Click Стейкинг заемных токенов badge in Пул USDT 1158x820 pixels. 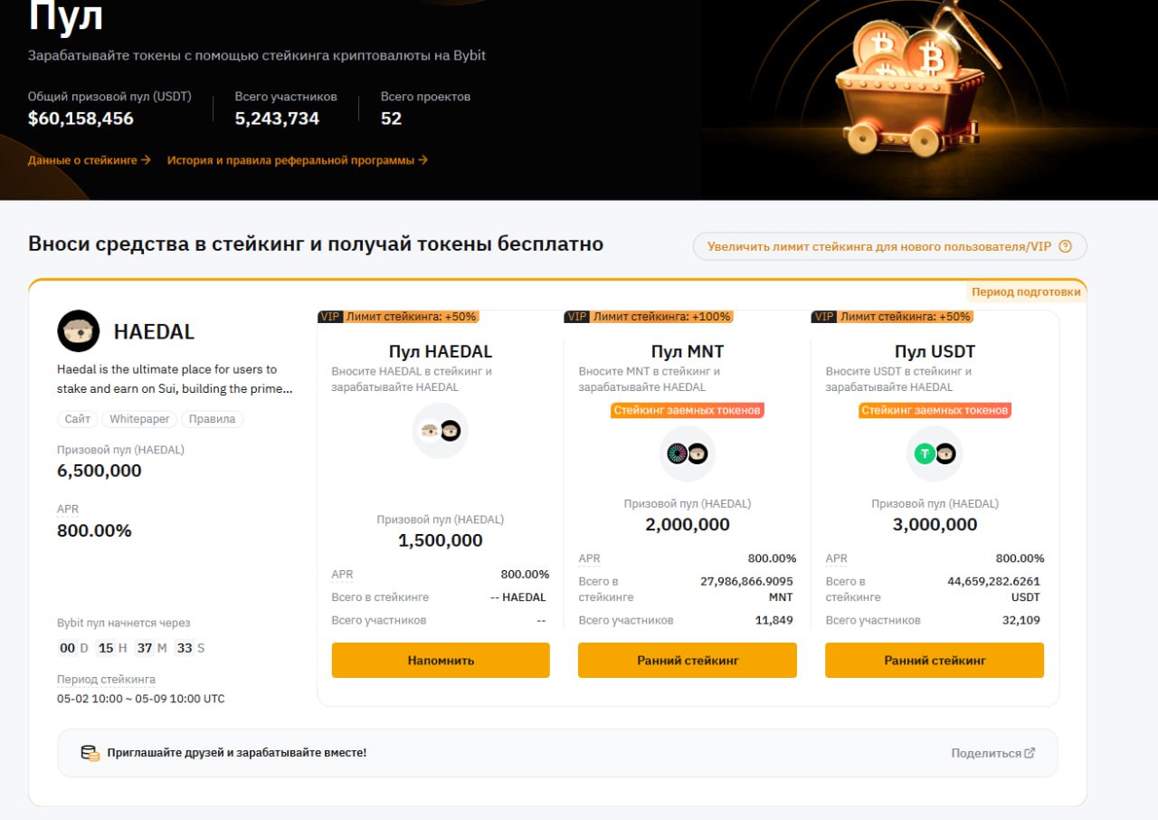(935, 410)
